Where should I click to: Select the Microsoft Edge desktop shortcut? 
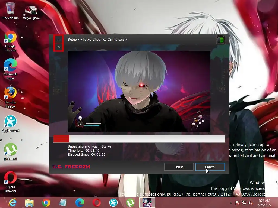pyautogui.click(x=11, y=69)
